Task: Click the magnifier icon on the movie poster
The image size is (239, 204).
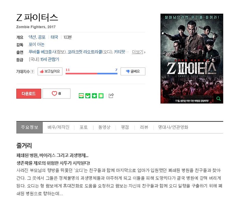Action: click(219, 99)
